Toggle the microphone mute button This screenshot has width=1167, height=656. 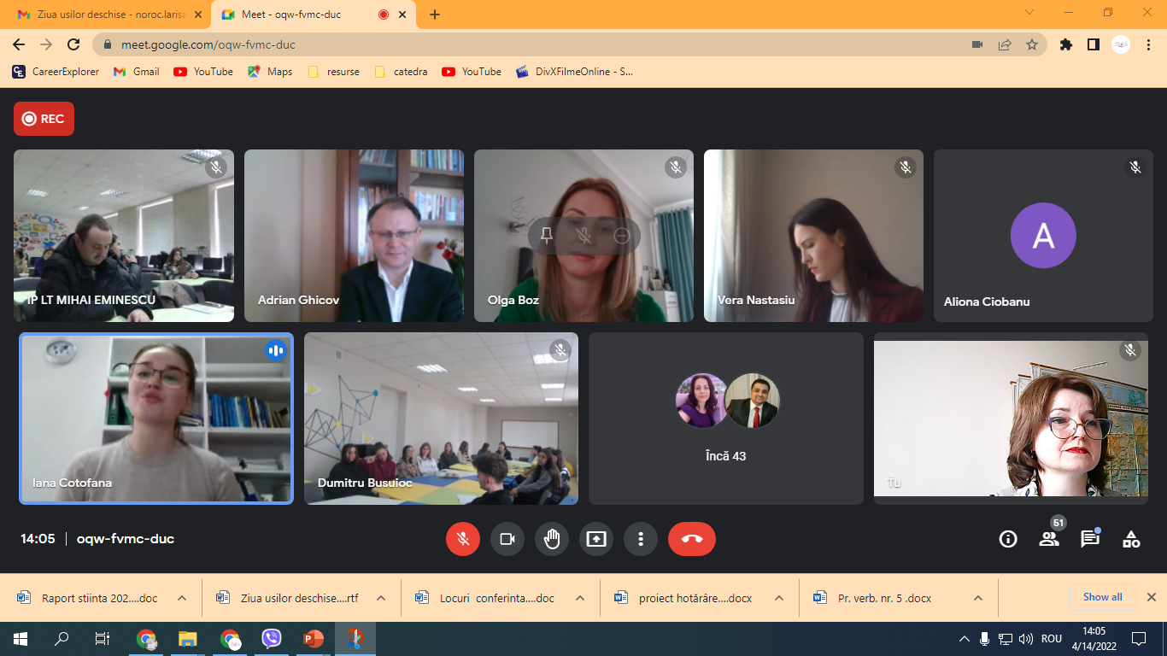[x=463, y=539]
